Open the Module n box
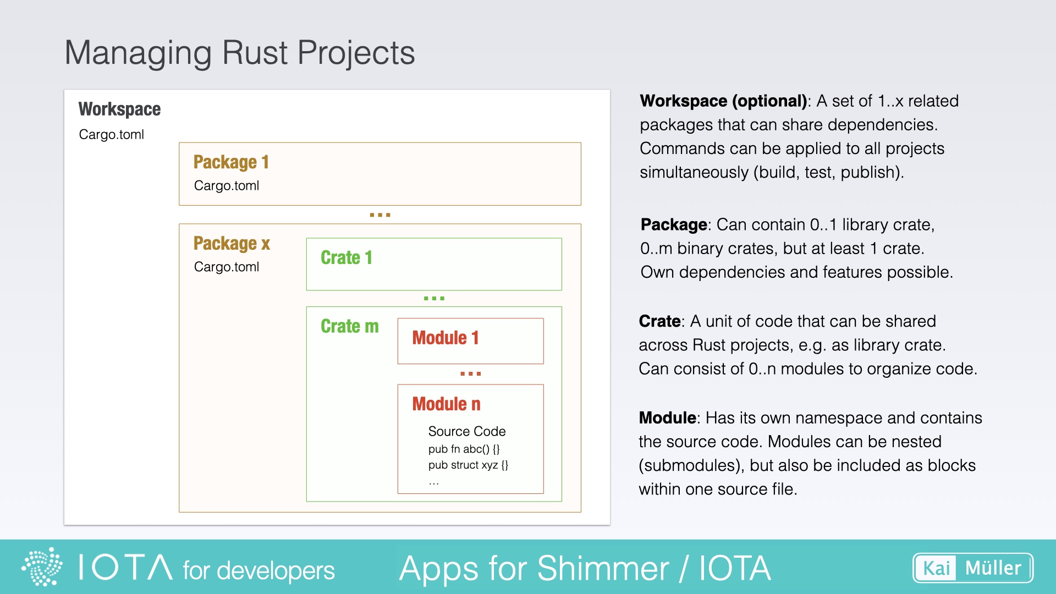Image resolution: width=1056 pixels, height=594 pixels. [469, 404]
